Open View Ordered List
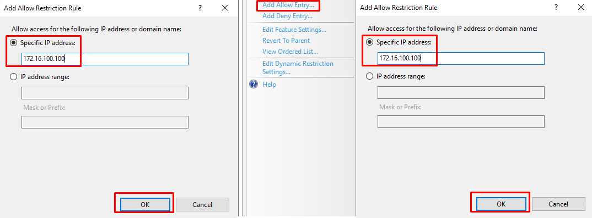 point(290,52)
